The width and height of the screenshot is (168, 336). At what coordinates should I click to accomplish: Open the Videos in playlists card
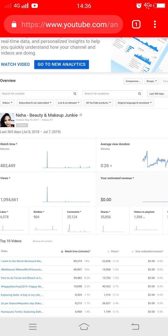(x=146, y=220)
